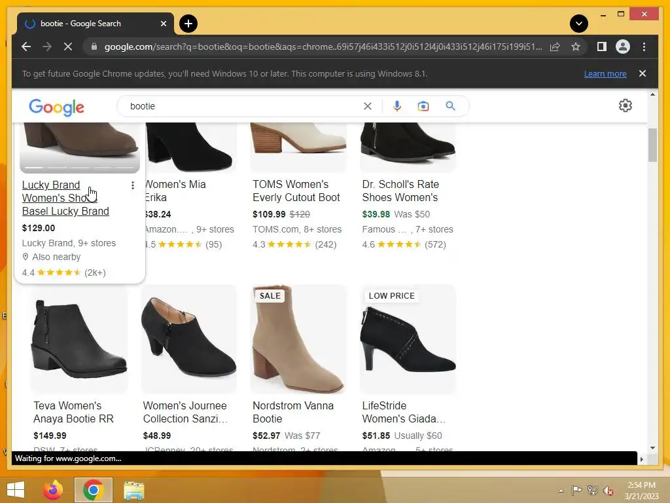
Task: Share this page from address bar
Action: tap(555, 47)
